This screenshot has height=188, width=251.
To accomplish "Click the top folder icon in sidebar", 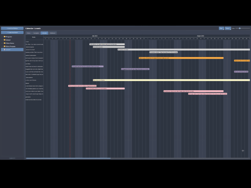I will [5, 37].
